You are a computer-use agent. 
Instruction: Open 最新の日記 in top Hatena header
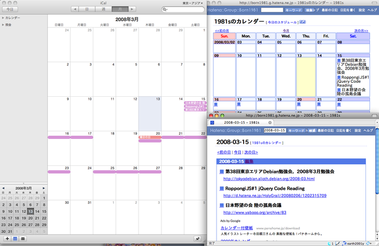330,10
